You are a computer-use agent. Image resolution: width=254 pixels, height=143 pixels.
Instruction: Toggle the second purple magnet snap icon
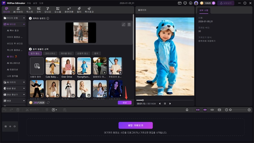(x=205, y=110)
